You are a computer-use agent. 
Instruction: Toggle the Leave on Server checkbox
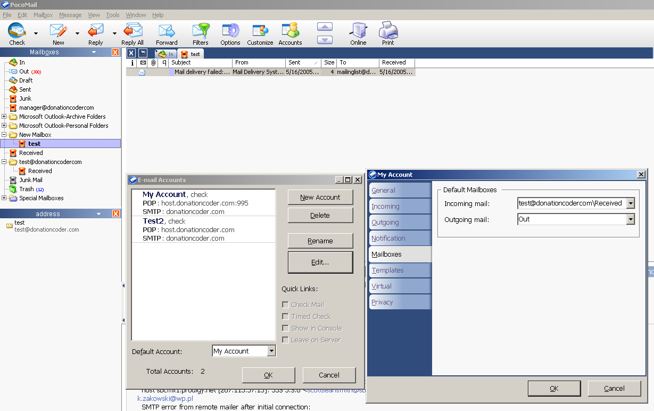pos(286,340)
